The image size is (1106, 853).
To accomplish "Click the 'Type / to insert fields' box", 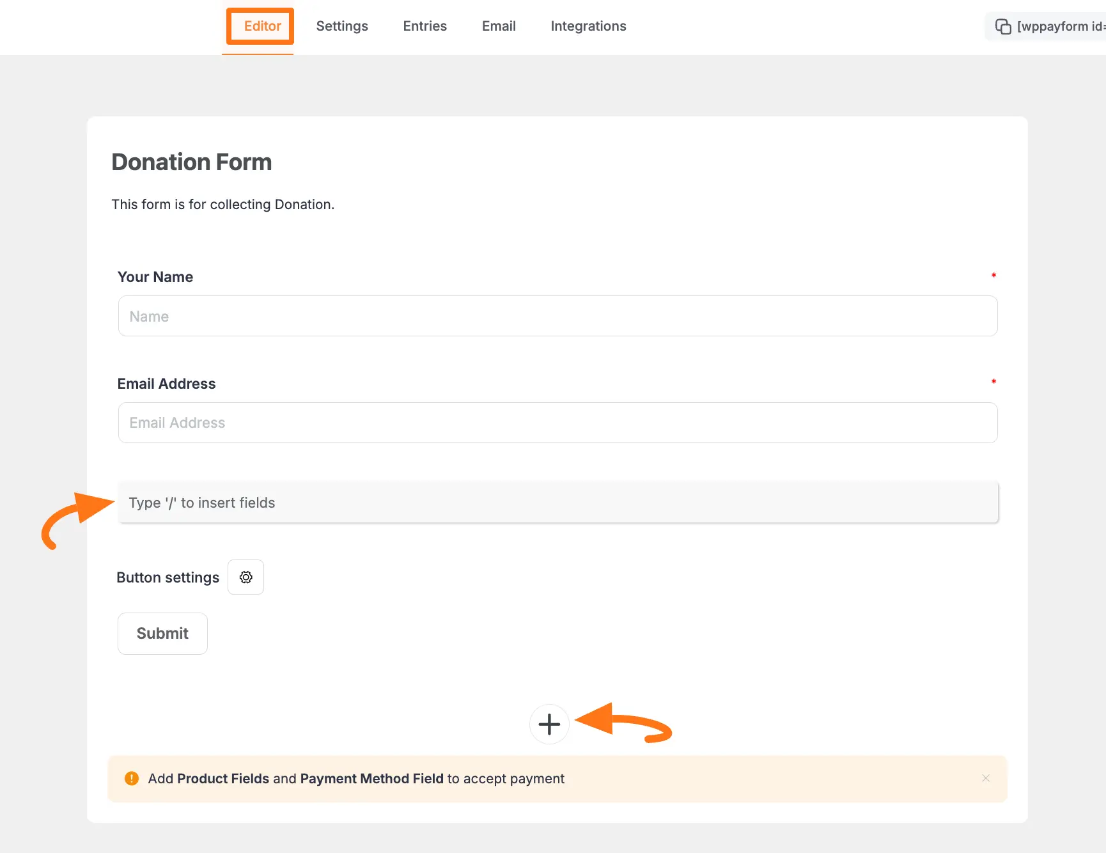I will coord(557,503).
